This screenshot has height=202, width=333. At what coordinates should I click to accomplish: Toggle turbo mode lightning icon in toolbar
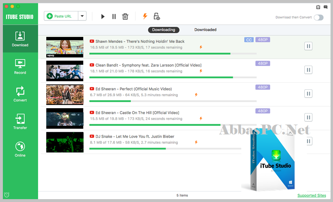(x=145, y=16)
